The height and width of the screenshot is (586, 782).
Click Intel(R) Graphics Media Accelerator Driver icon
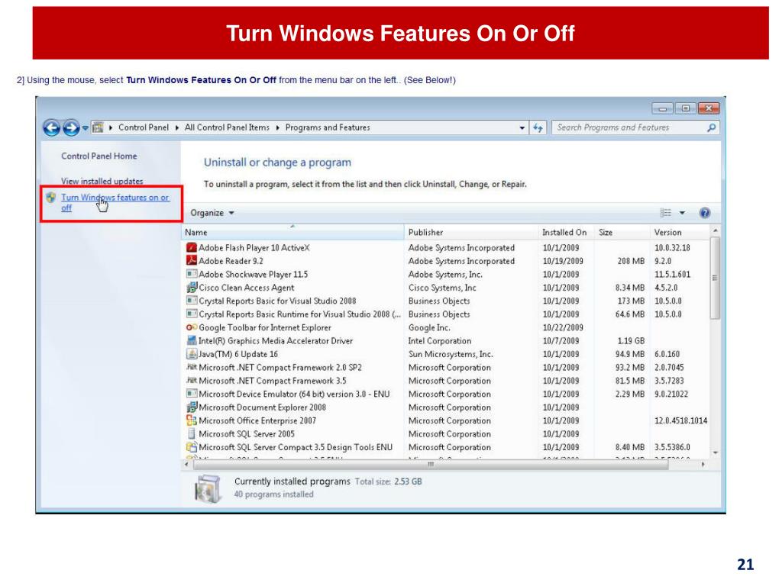coord(192,341)
